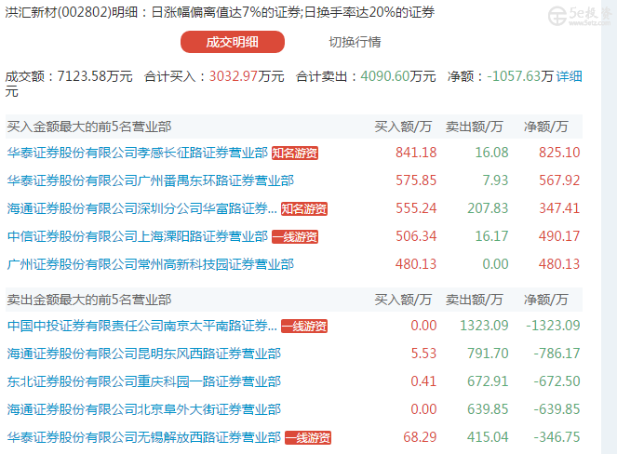Click 一线游资 badge on 无锡解放西路 row

[x=308, y=437]
